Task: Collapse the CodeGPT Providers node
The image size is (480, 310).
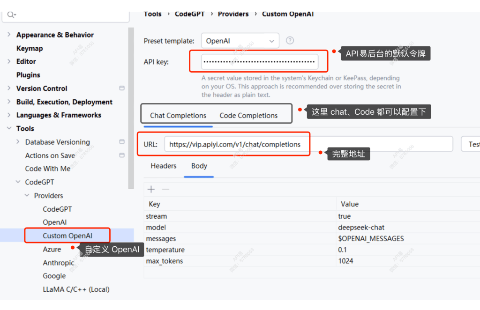Action: (27, 196)
